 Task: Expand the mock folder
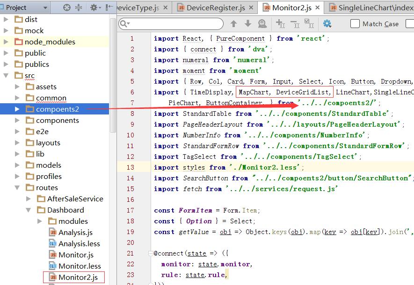pyautogui.click(x=6, y=30)
